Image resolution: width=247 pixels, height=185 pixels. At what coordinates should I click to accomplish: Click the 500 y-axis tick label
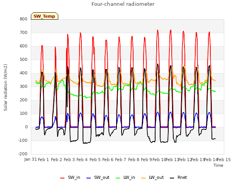tap(24, 60)
